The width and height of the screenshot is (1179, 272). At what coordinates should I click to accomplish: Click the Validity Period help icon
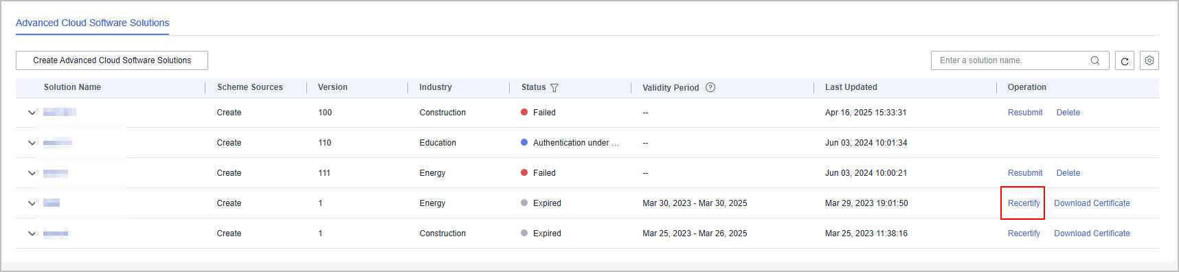(710, 87)
